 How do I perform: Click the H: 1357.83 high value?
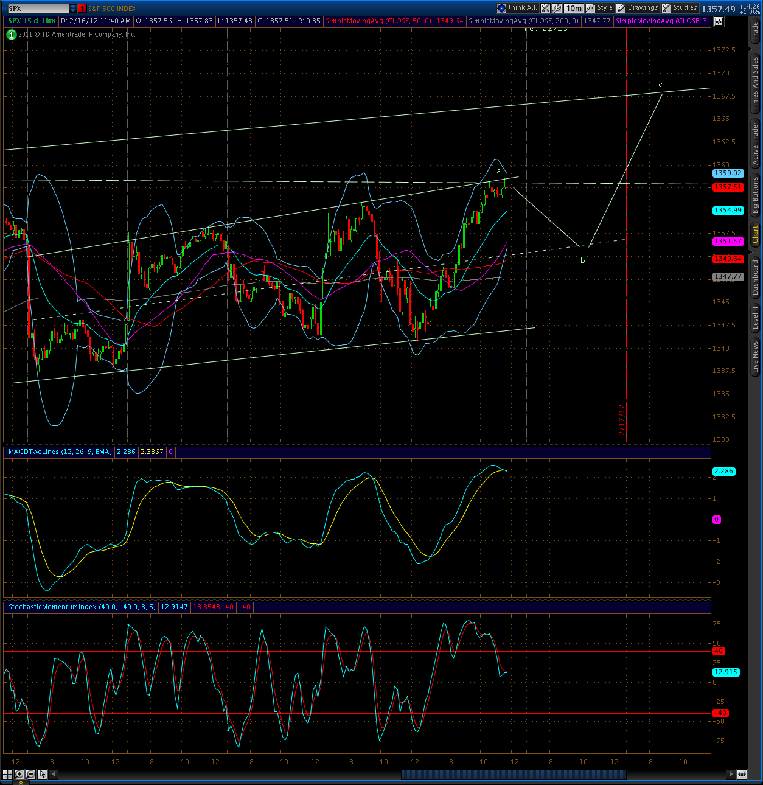(195, 21)
